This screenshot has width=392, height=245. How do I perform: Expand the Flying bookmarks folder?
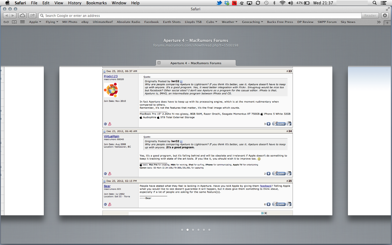(x=52, y=22)
